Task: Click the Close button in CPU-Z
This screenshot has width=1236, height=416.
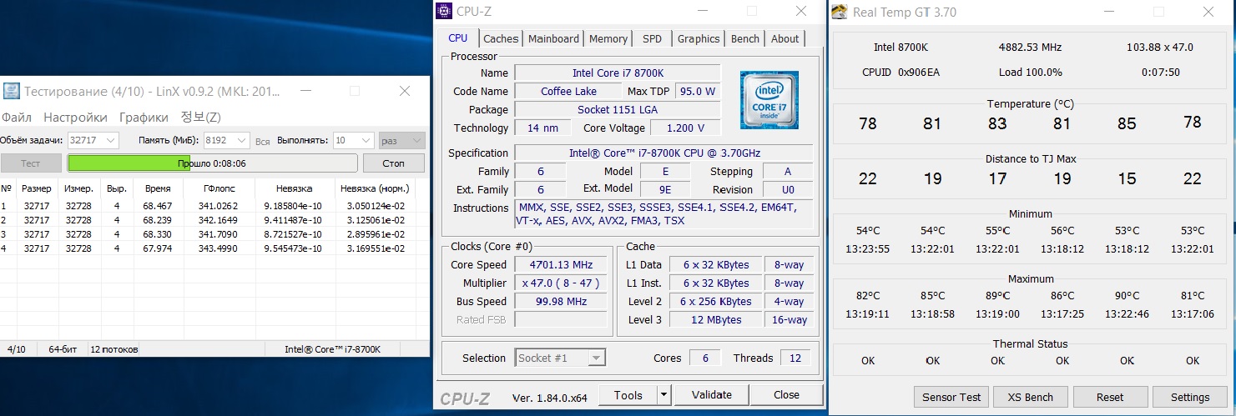Action: point(786,395)
